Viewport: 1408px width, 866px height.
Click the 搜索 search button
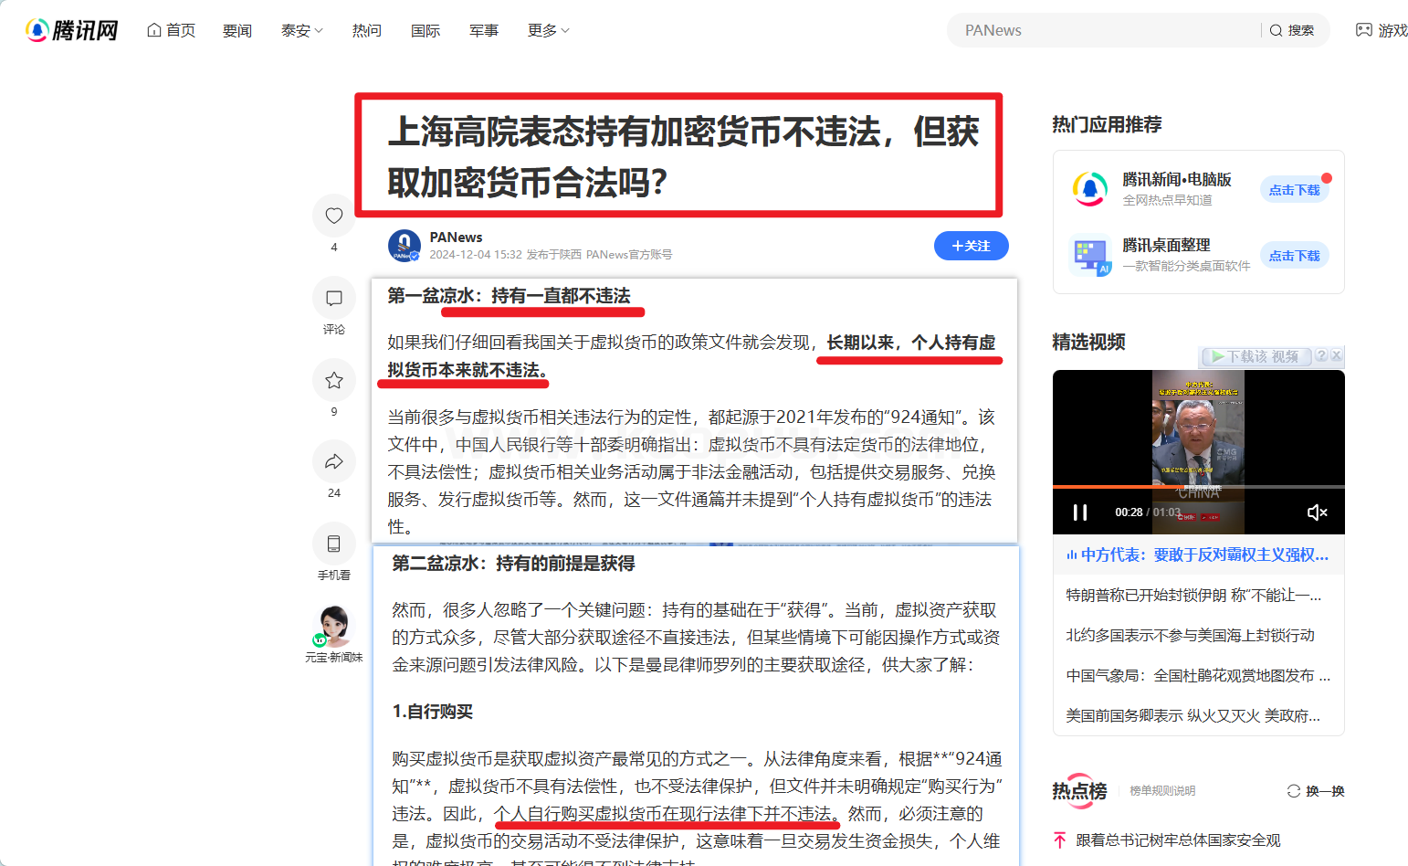coord(1292,30)
